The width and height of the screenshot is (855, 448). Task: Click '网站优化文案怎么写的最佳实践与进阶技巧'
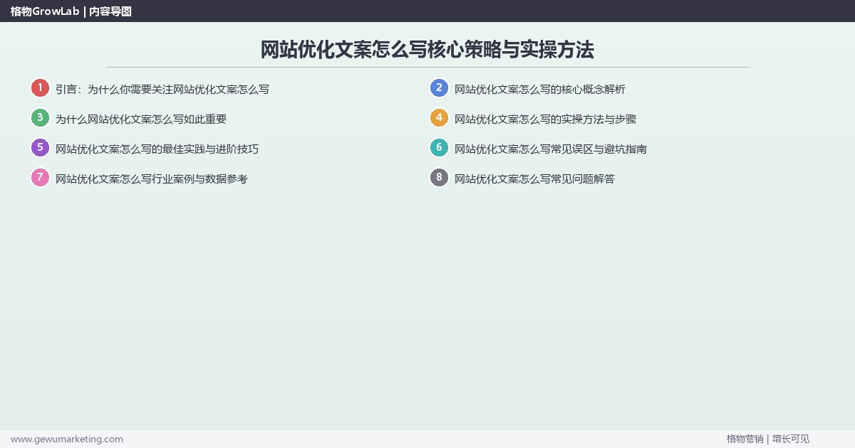click(x=157, y=149)
